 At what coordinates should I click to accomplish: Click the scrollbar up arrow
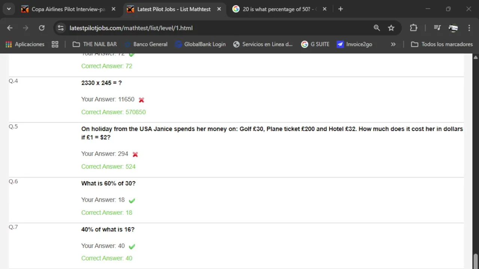tap(476, 58)
